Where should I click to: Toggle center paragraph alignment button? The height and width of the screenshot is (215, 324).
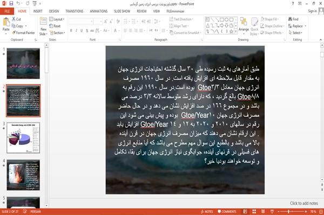[130, 31]
